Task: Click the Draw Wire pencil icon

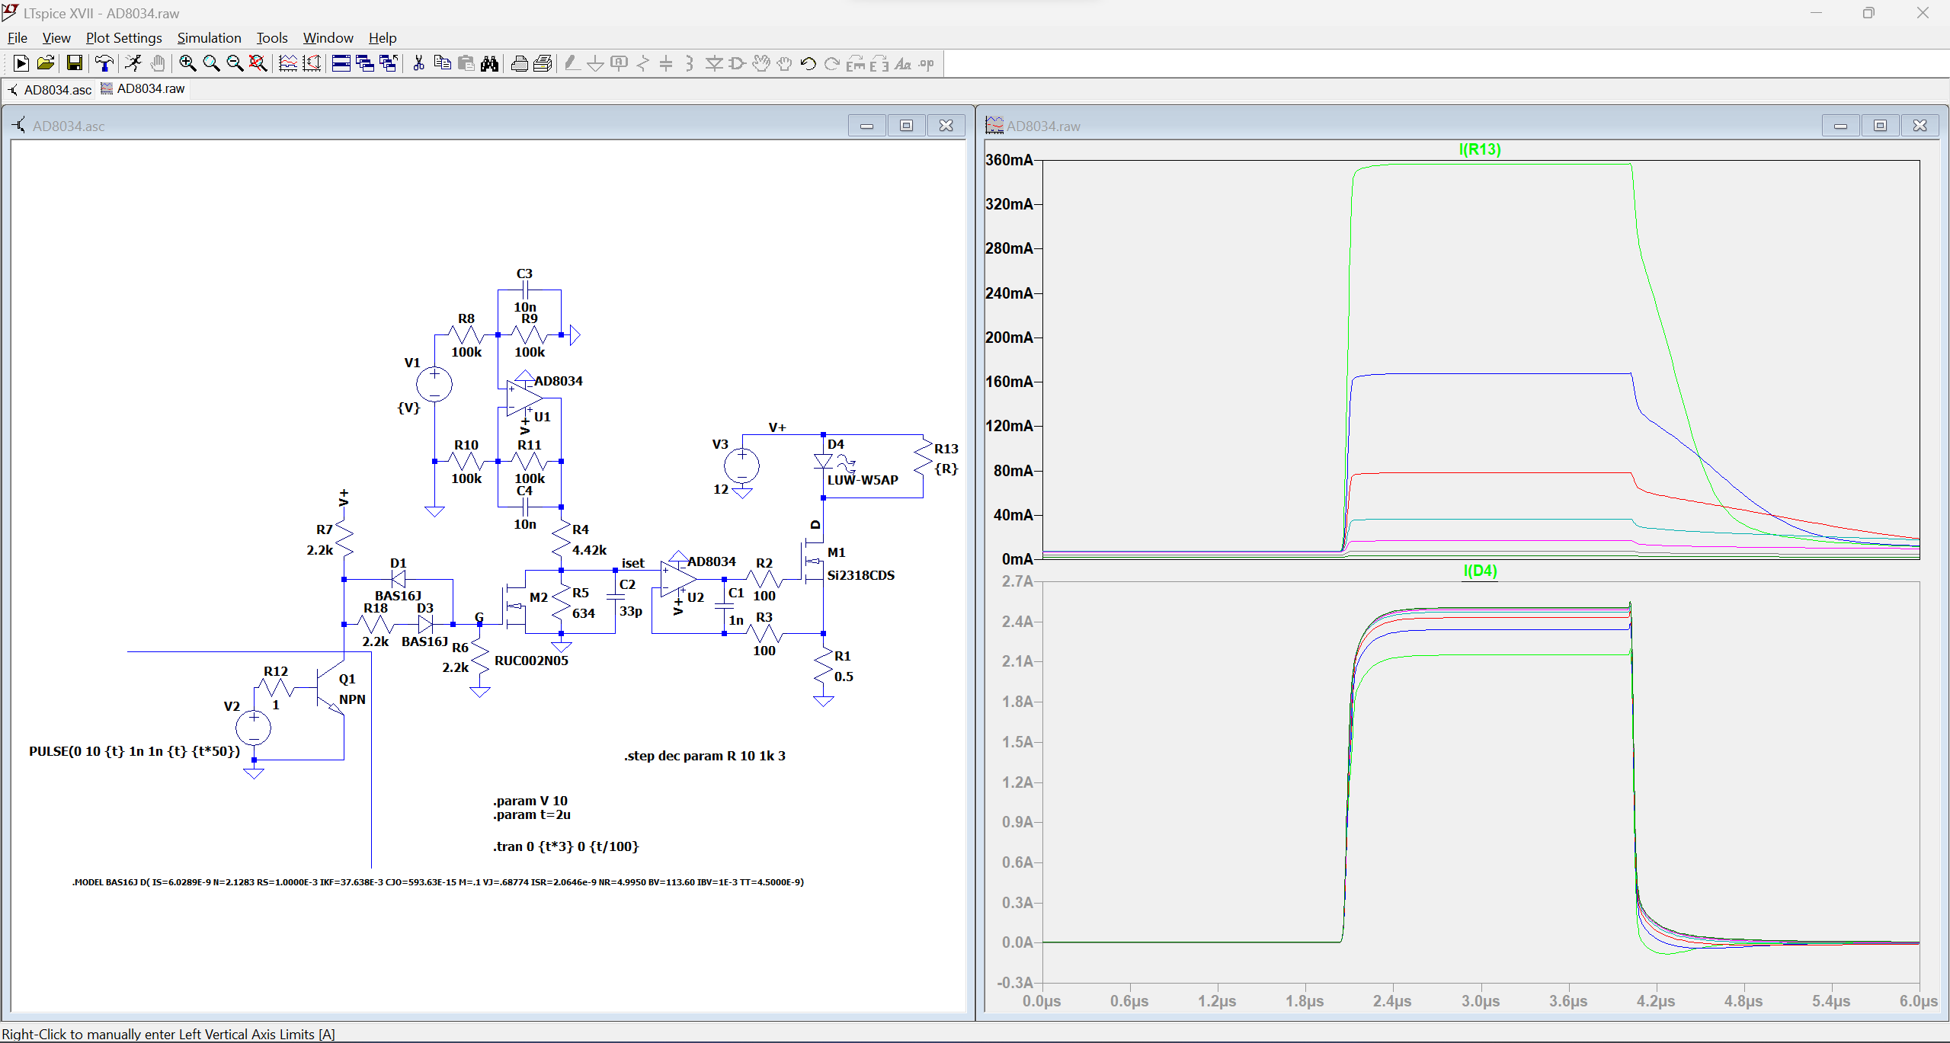Action: (x=572, y=64)
